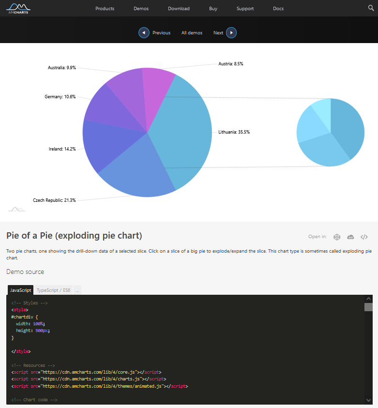Click the 'Austria: 8.5%' label
Screen dimensions: 378x408
231,64
